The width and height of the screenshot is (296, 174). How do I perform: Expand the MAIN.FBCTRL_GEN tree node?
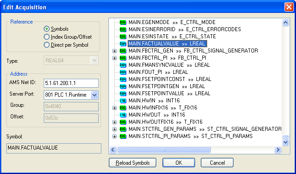[x=114, y=51]
